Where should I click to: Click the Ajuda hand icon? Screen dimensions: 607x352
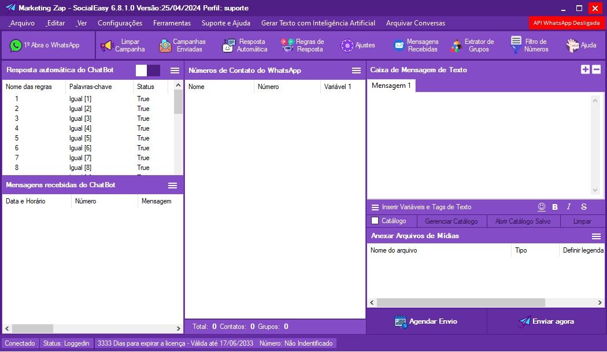pyautogui.click(x=572, y=46)
